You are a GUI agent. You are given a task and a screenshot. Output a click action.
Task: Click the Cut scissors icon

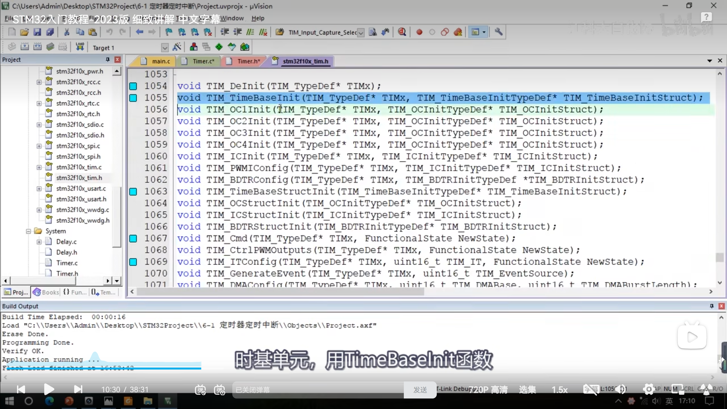[x=67, y=32]
